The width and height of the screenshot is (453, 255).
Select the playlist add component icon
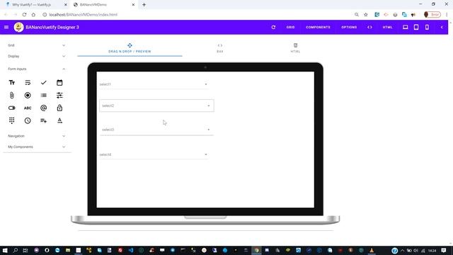[44, 120]
